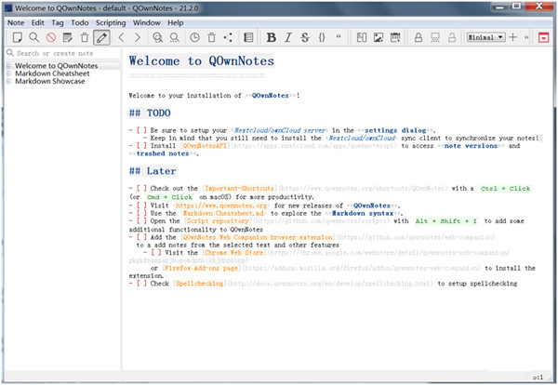
Task: Click the share icon in toolbar
Action: [x=228, y=37]
